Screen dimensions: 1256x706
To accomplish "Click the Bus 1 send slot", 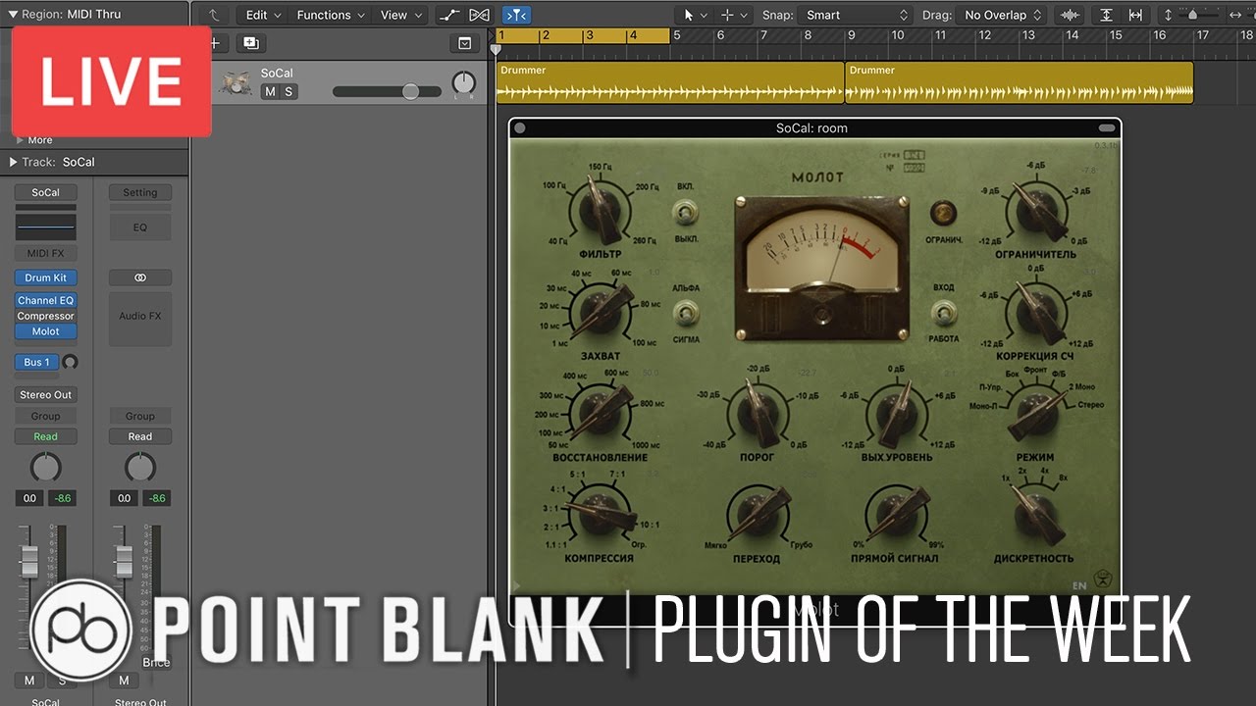I will [x=36, y=362].
